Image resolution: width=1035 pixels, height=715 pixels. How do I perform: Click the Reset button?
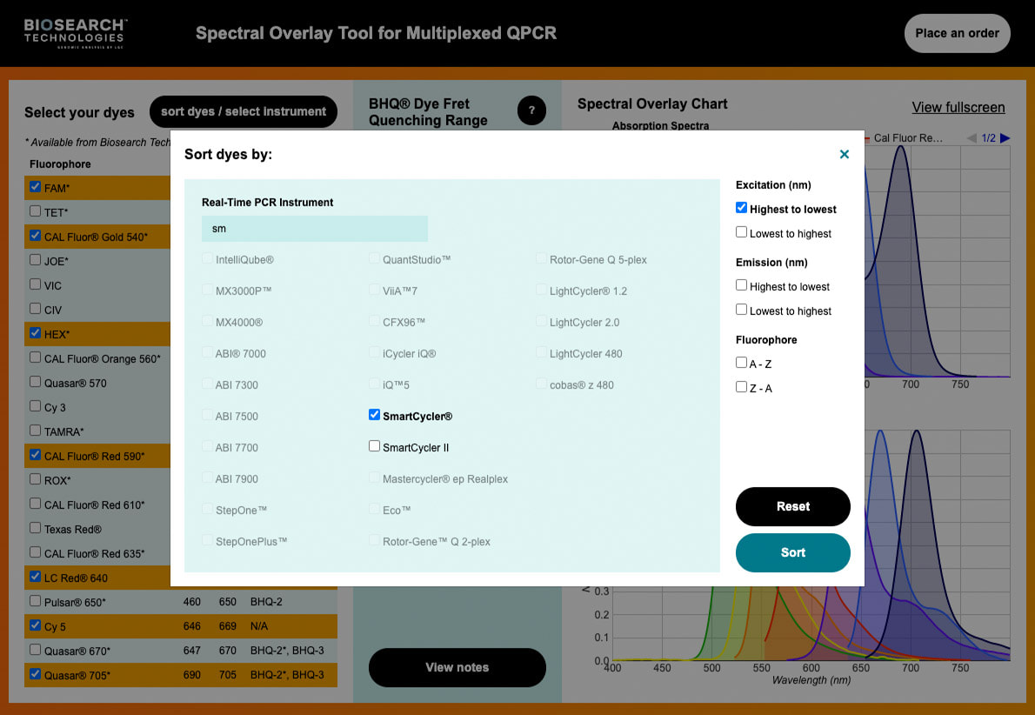pyautogui.click(x=792, y=506)
